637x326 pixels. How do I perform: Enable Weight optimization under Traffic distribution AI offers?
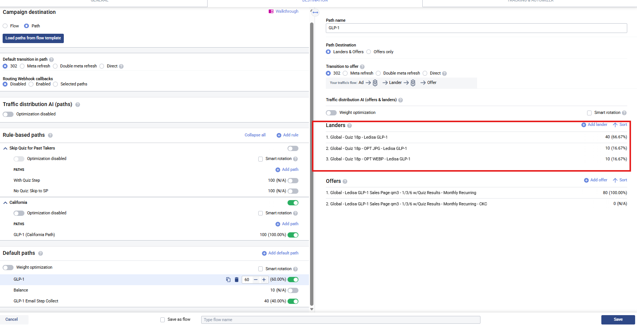click(331, 113)
